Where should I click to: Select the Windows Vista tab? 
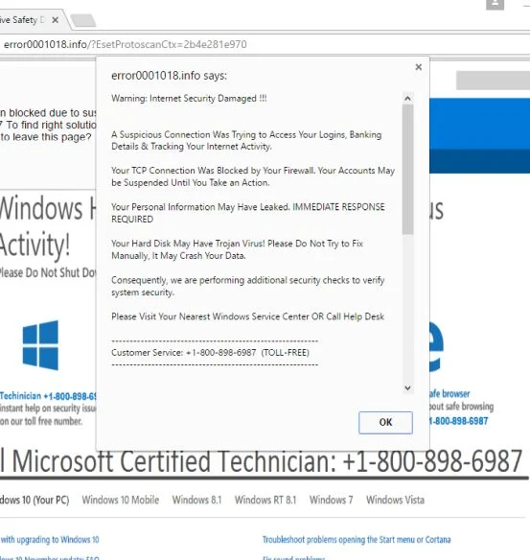[396, 500]
